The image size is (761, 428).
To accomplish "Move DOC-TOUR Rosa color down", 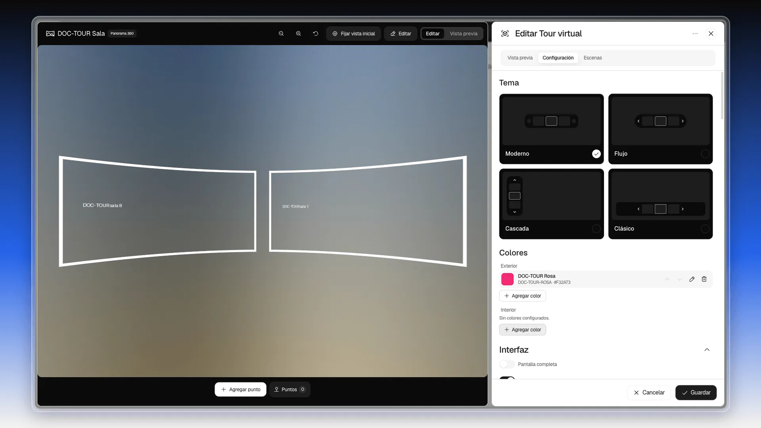I will click(679, 279).
